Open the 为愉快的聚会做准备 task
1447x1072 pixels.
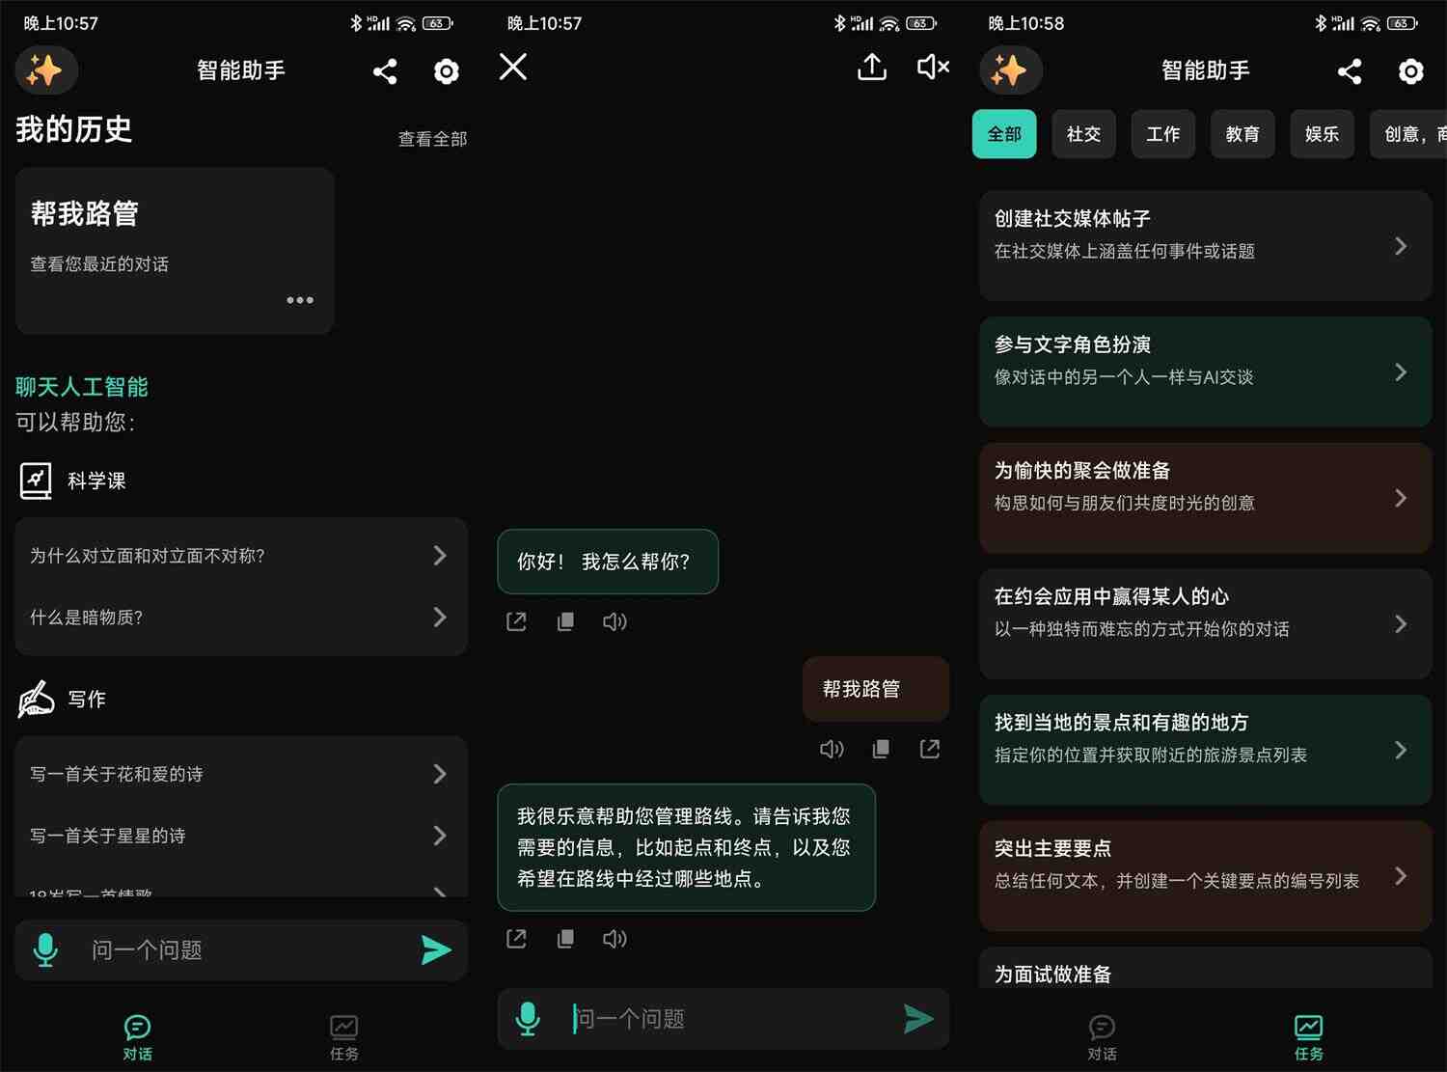pos(1206,498)
